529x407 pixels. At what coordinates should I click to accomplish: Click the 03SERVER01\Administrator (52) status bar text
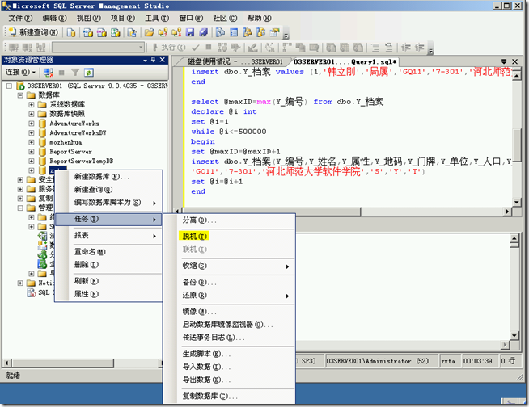point(378,361)
